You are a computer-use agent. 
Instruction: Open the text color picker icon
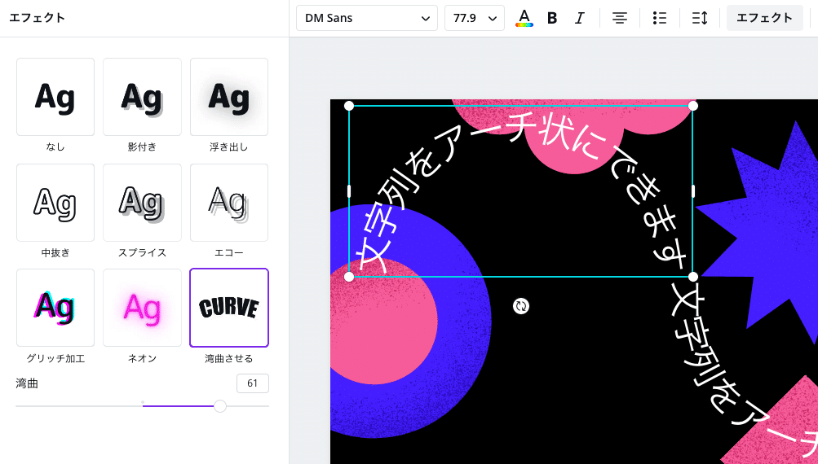coord(524,18)
